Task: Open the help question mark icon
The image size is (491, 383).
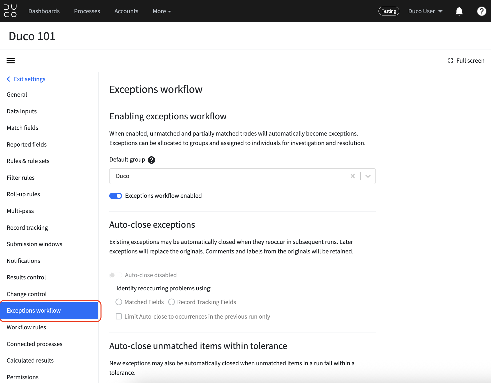Action: click(481, 11)
